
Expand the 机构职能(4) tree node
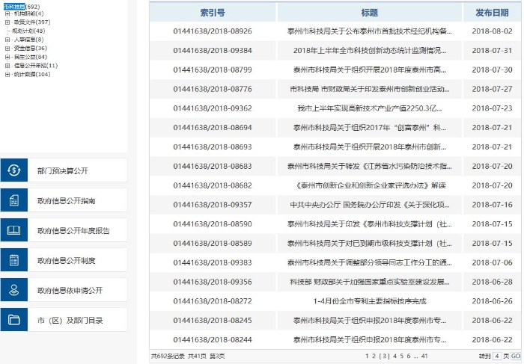click(x=7, y=13)
